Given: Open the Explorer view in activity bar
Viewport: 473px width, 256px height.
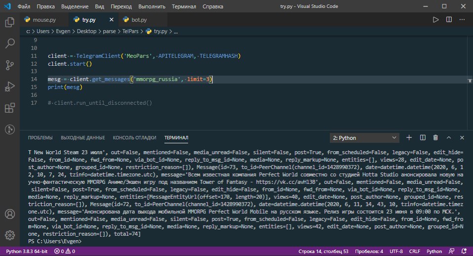Looking at the screenshot, I should click(10, 22).
